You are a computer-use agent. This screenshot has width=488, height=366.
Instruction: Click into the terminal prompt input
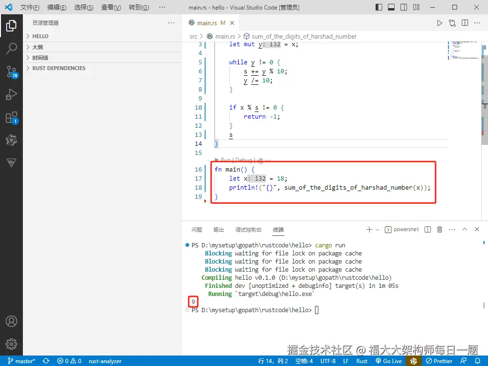click(316, 310)
